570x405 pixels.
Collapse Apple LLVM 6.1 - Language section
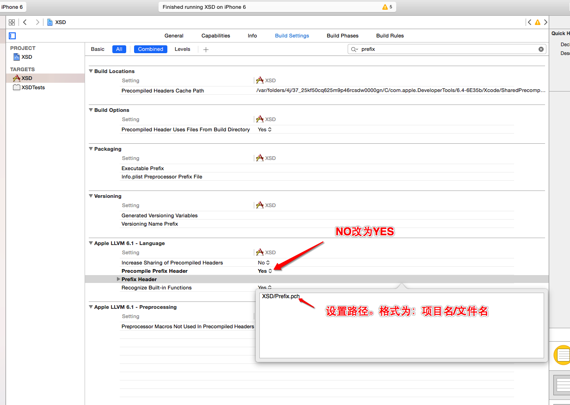tap(91, 243)
